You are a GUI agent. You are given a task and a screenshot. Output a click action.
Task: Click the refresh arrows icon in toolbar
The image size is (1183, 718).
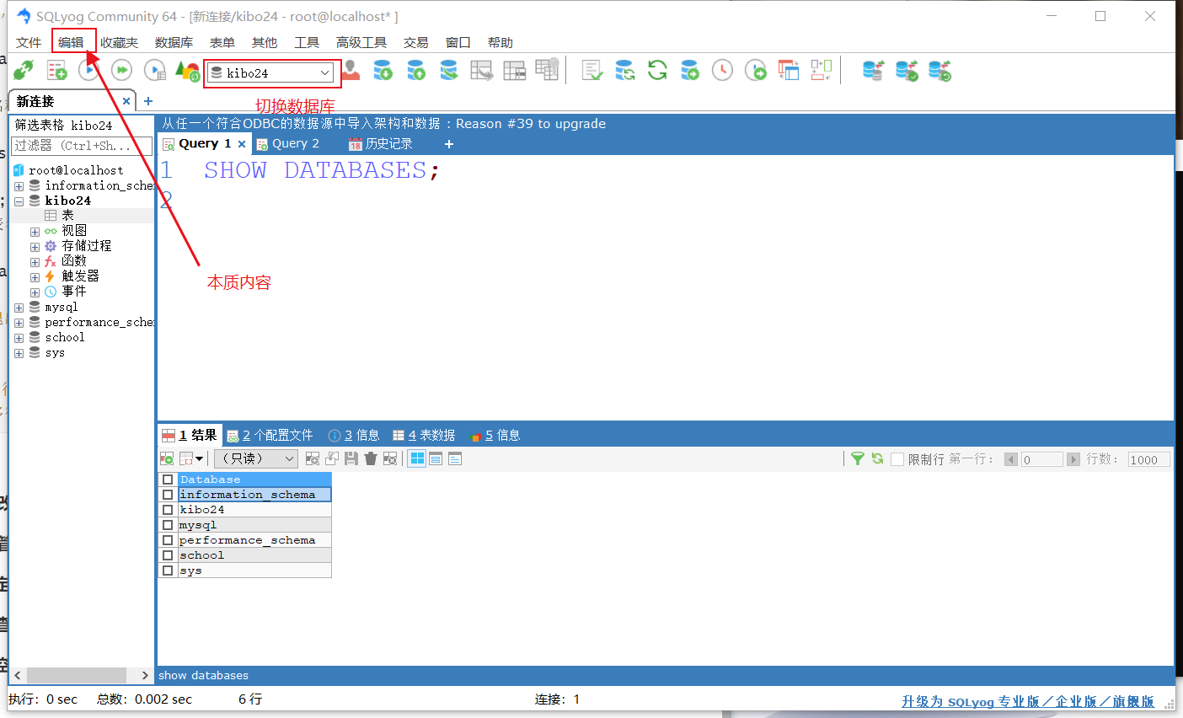(657, 71)
